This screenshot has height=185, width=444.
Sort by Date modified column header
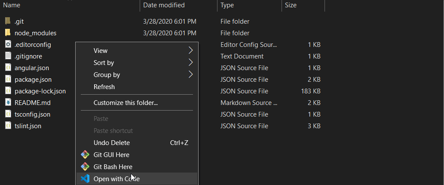pos(164,5)
